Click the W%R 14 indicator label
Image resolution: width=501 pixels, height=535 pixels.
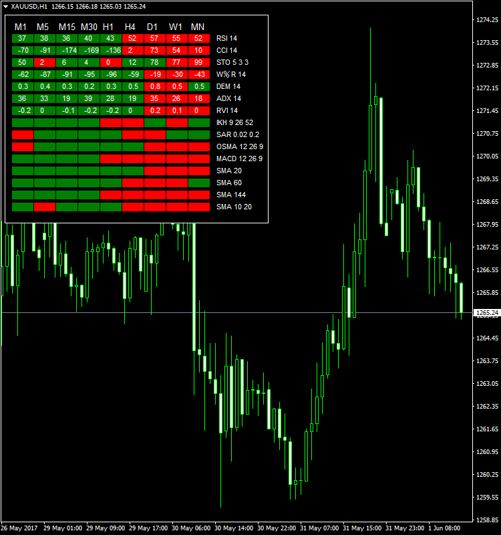pyautogui.click(x=230, y=74)
